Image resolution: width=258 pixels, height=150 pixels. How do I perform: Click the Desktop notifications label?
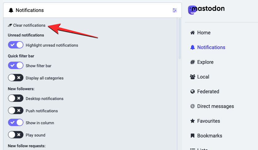(45, 98)
